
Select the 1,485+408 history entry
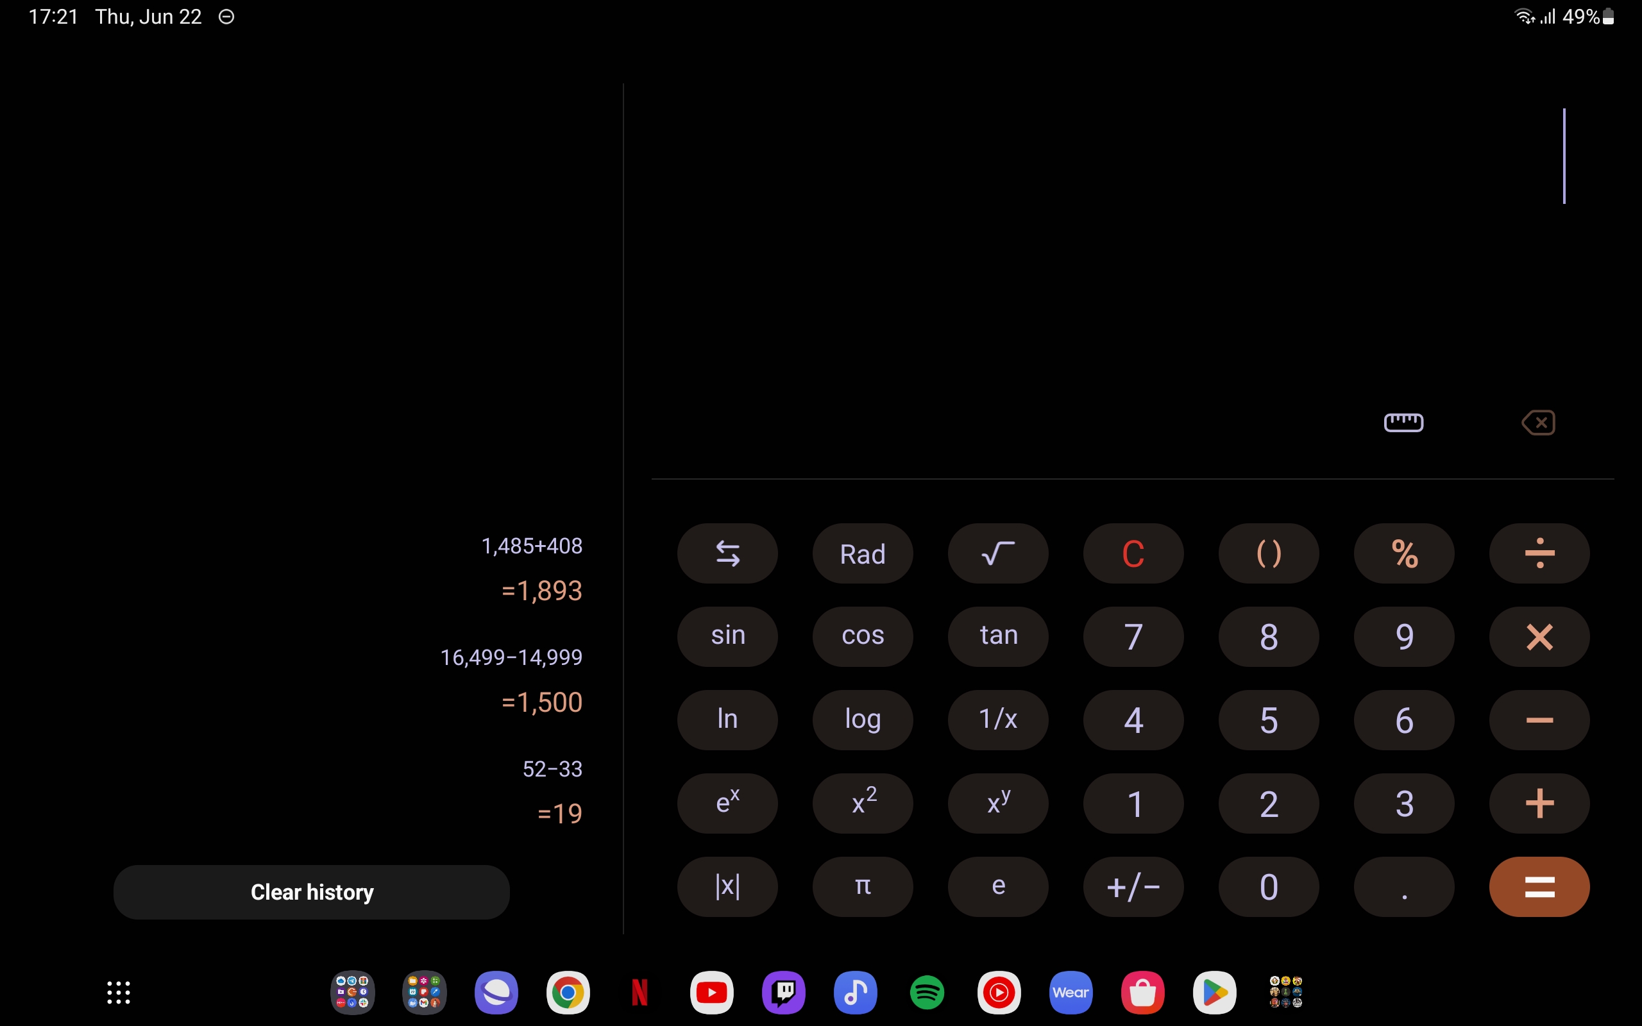click(531, 546)
